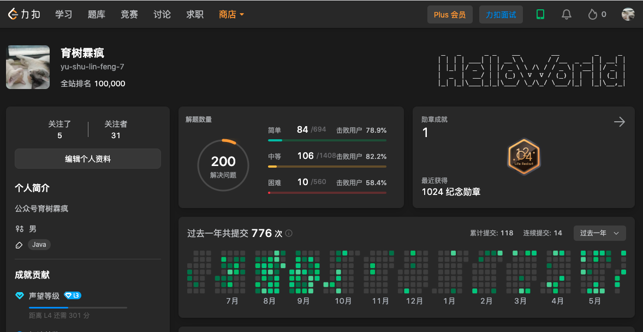The height and width of the screenshot is (332, 643).
Task: Click 连续提交: 14 stat
Action: (543, 233)
